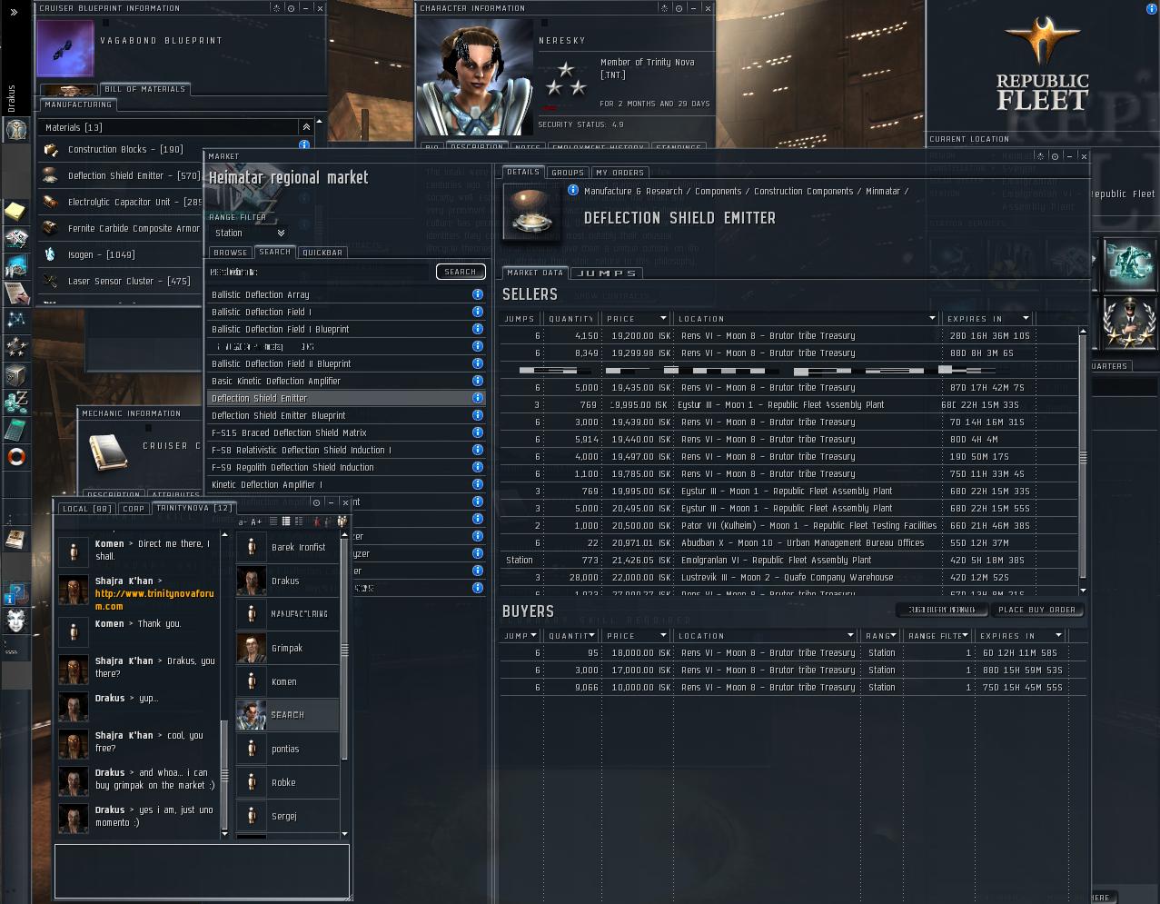This screenshot has width=1160, height=904.
Task: Switch to Corp chat tab
Action: coord(134,509)
